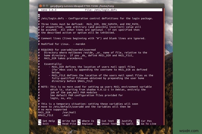Click 'MAIL_DIR takes precedence.' line
Screen dimensions: 202x134
tap(61, 58)
